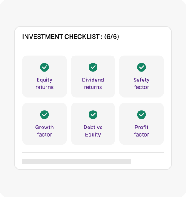The height and width of the screenshot is (197, 186).
Task: Click the divider line above the gray bar
Action: pyautogui.click(x=93, y=153)
